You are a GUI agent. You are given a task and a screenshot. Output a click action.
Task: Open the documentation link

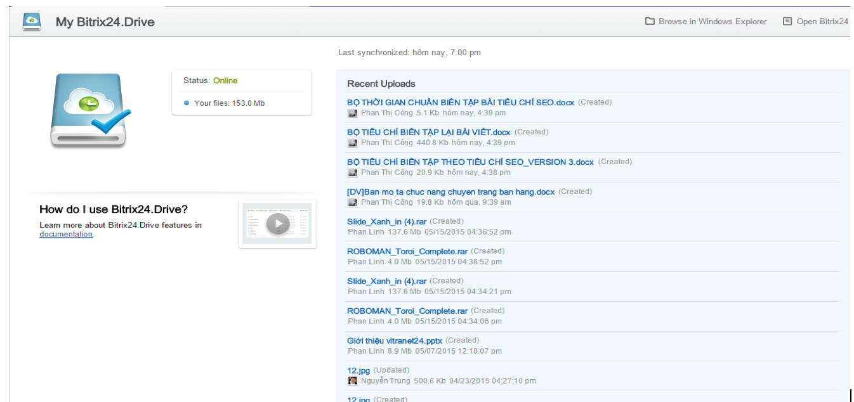[x=66, y=234]
